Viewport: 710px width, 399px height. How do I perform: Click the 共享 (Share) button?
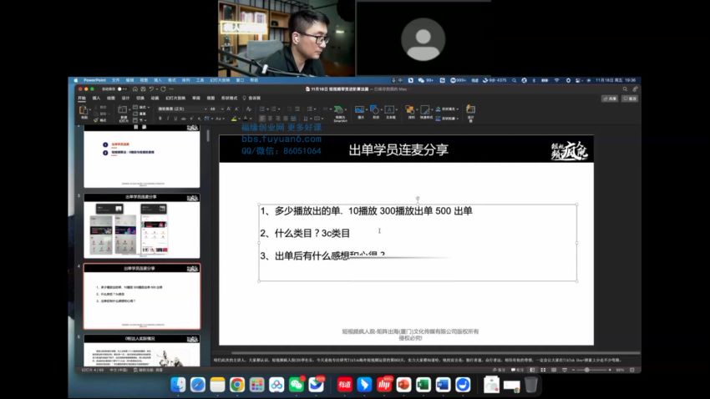click(x=609, y=98)
